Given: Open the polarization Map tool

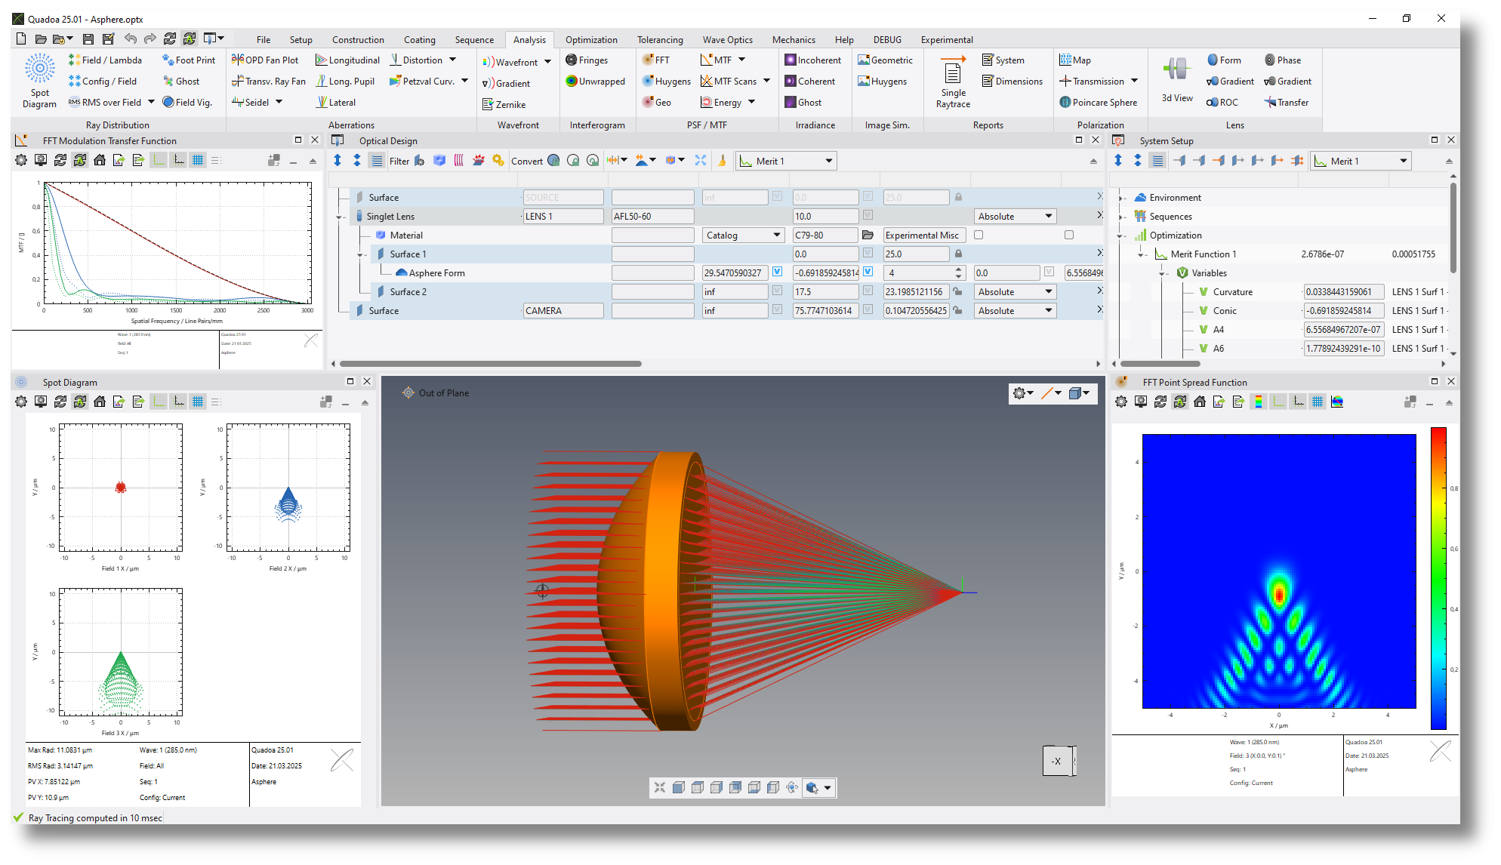Looking at the screenshot, I should pos(1075,60).
